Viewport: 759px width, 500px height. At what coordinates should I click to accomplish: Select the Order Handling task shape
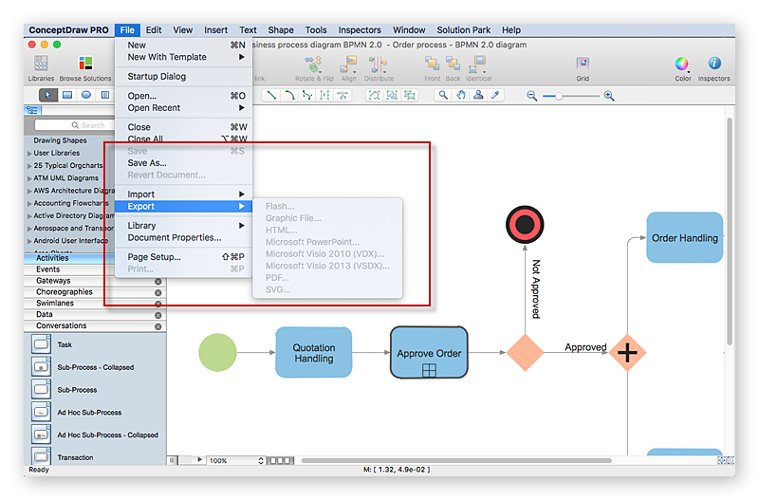click(x=684, y=237)
